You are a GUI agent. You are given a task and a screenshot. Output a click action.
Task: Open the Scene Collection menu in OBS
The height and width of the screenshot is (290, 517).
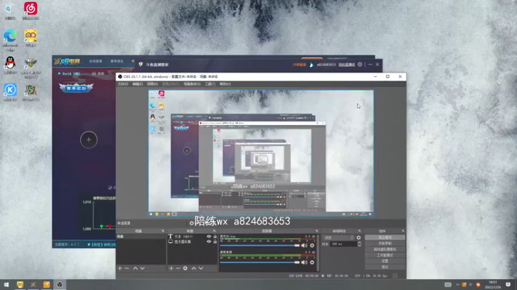click(192, 84)
